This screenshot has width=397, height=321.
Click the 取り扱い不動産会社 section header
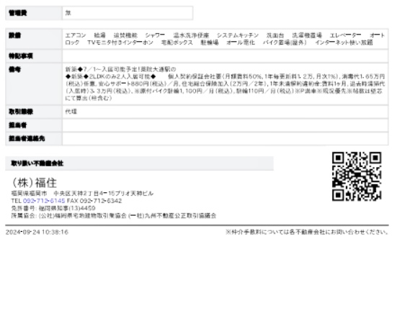tap(139, 163)
